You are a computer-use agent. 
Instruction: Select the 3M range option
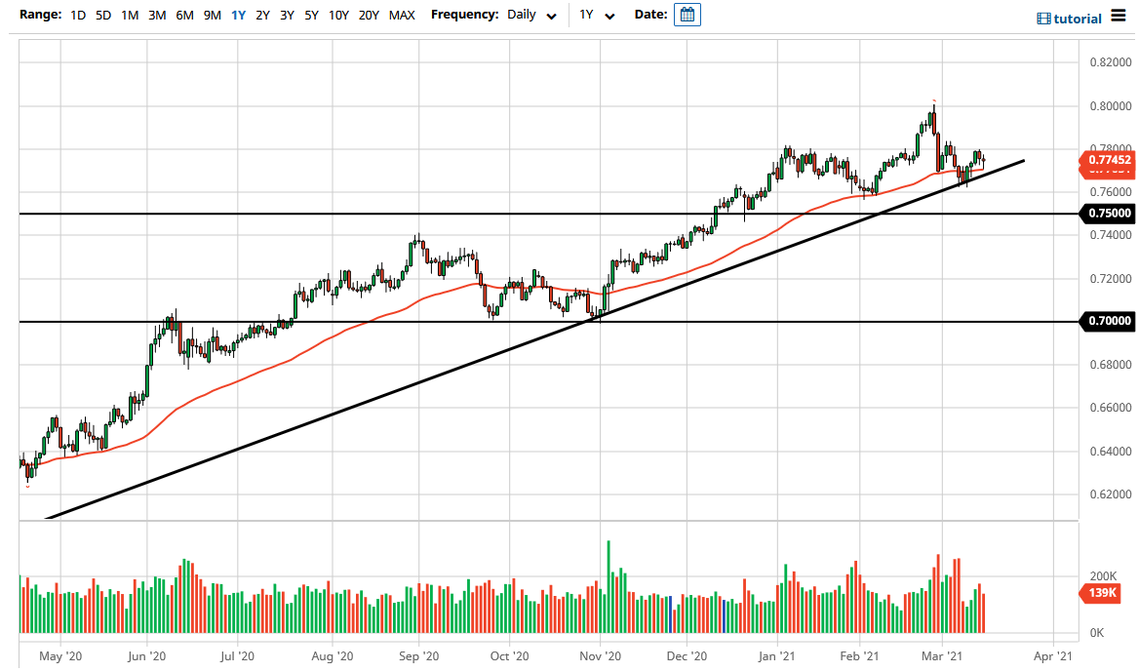[157, 16]
